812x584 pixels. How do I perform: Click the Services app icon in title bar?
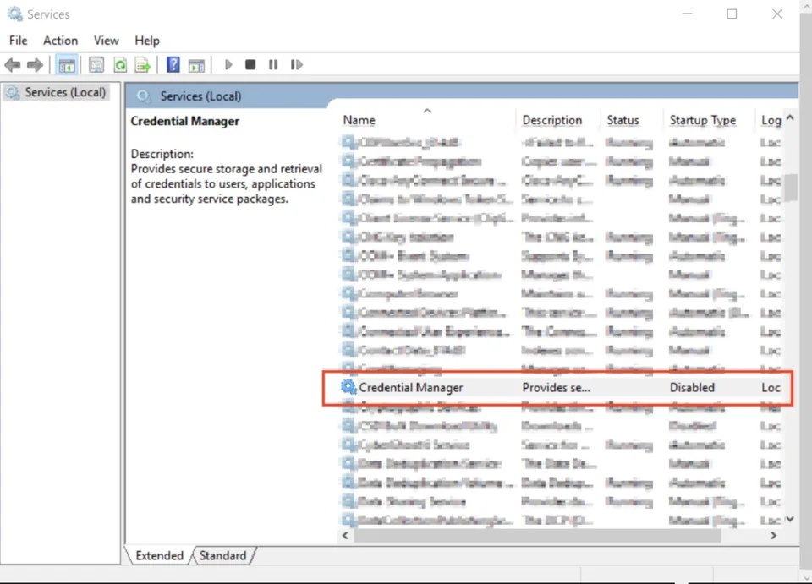[x=15, y=14]
